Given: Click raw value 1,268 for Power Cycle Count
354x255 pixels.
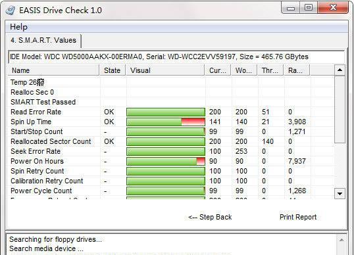Looking at the screenshot, I should coord(297,191).
